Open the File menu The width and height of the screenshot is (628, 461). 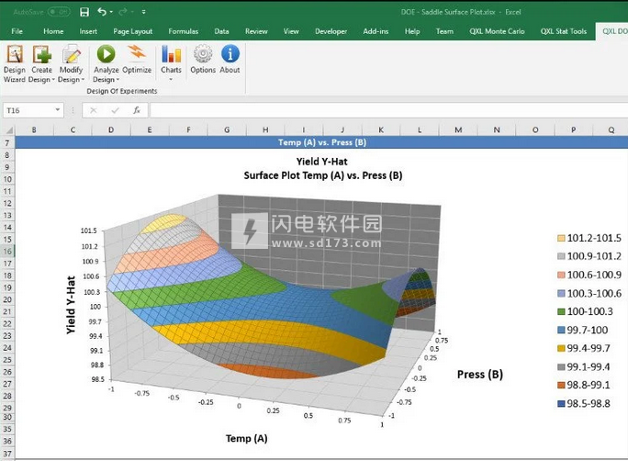coord(17,30)
